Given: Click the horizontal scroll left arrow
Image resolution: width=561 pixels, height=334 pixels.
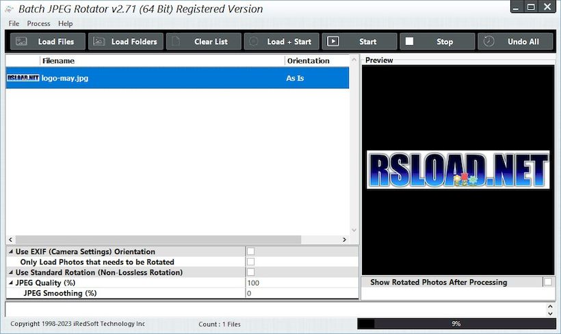Looking at the screenshot, I should click(10, 240).
